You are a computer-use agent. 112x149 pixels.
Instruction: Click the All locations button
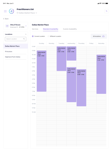click(x=99, y=36)
